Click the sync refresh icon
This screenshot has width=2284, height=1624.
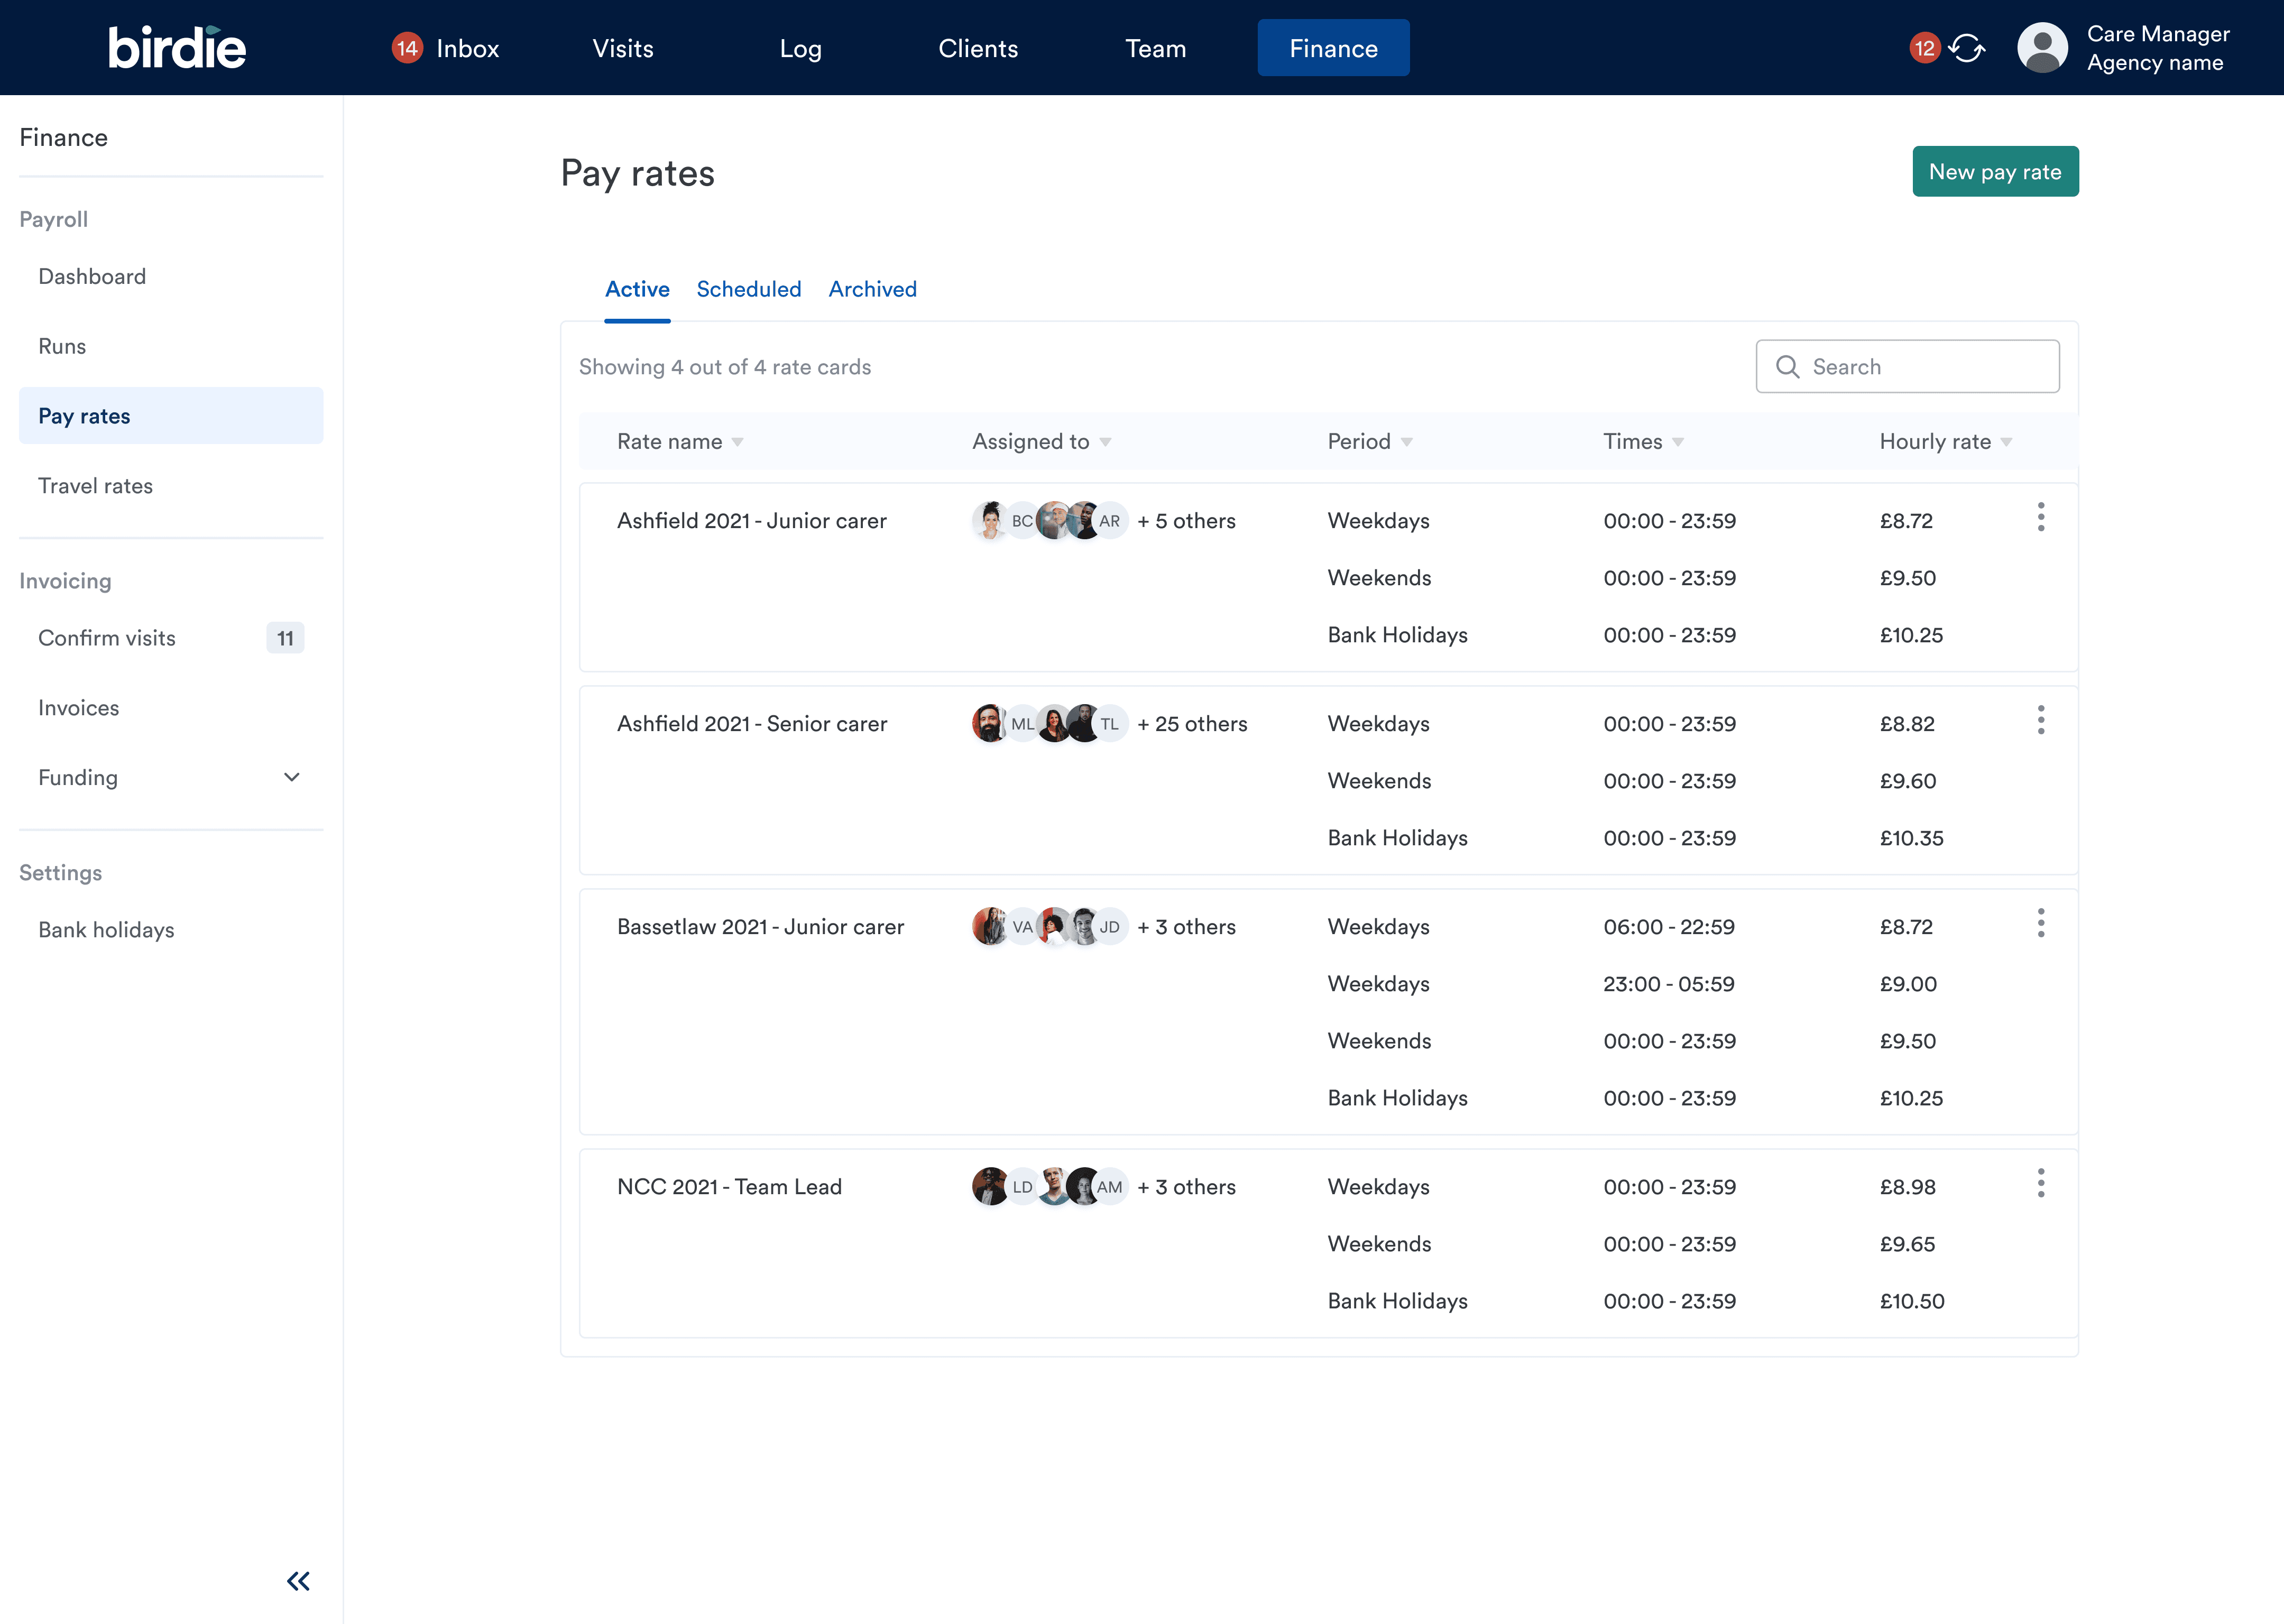[x=1967, y=48]
